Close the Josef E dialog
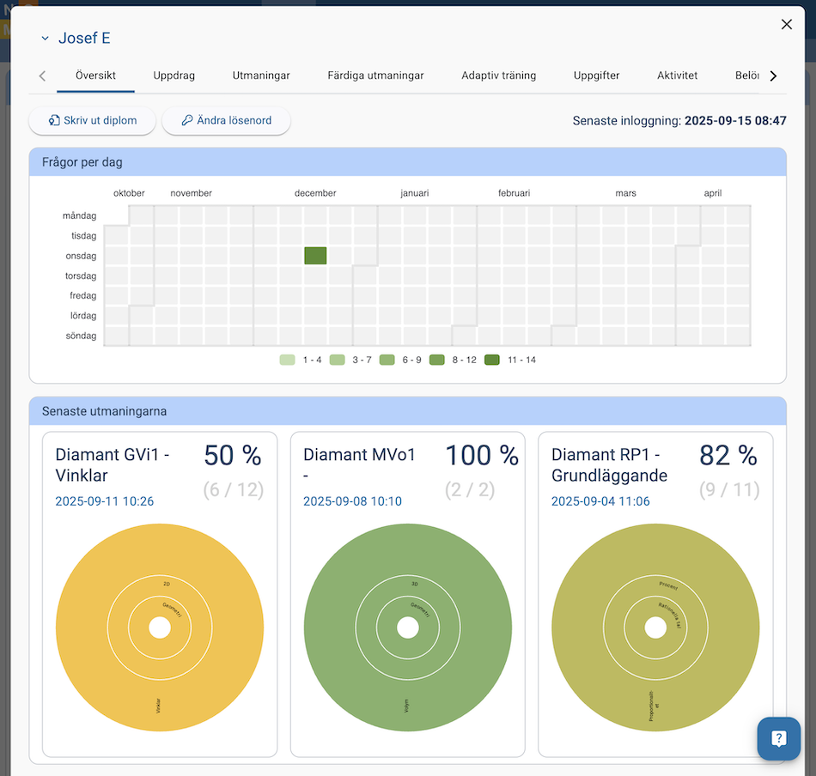 [786, 25]
